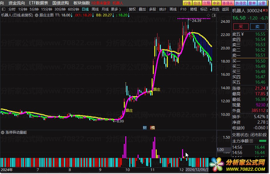
Task: Click the 全撤 cancel all button
Action: pos(262,3)
